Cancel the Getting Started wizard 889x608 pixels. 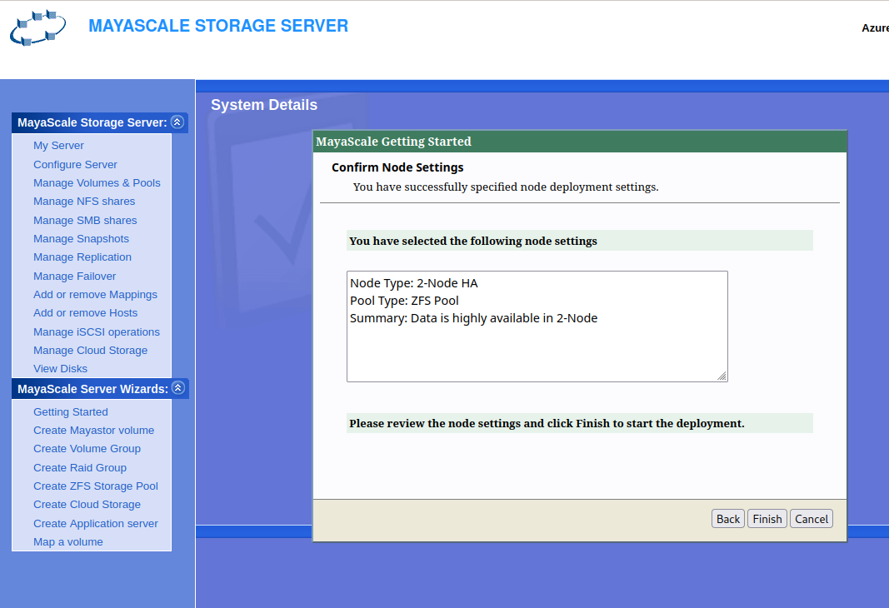coord(811,519)
